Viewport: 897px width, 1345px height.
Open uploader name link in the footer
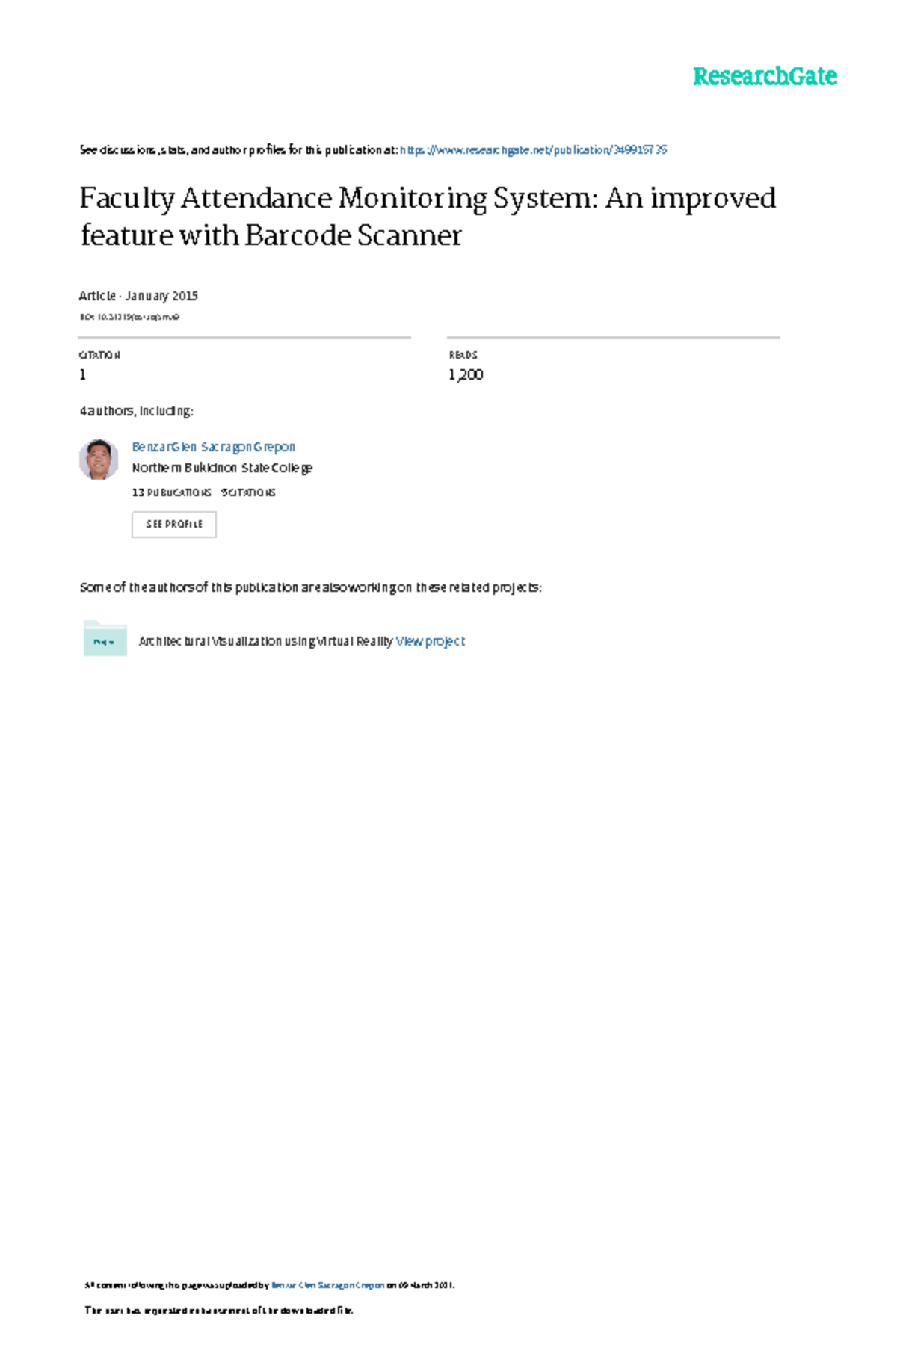pos(327,1285)
